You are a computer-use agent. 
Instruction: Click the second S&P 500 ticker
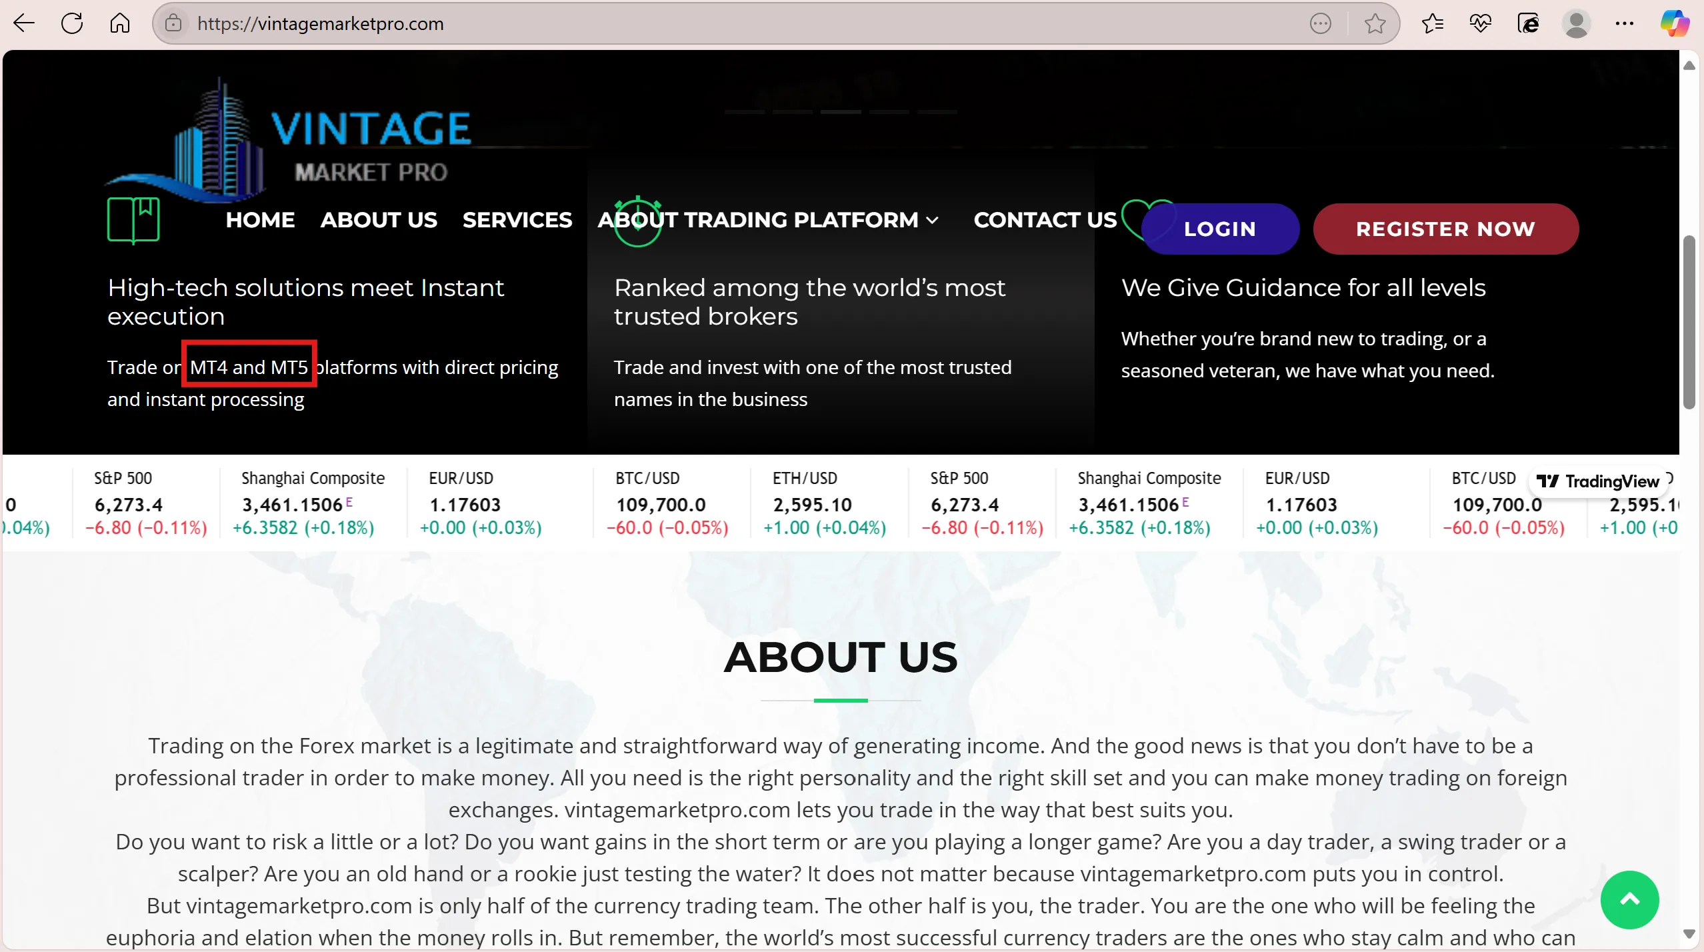[x=982, y=503]
